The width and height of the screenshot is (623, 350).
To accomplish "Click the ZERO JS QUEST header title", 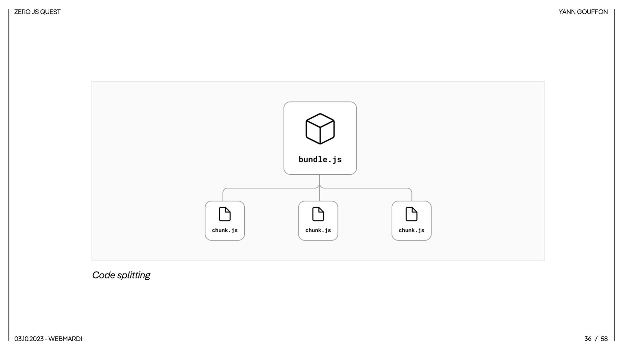I will click(x=37, y=12).
